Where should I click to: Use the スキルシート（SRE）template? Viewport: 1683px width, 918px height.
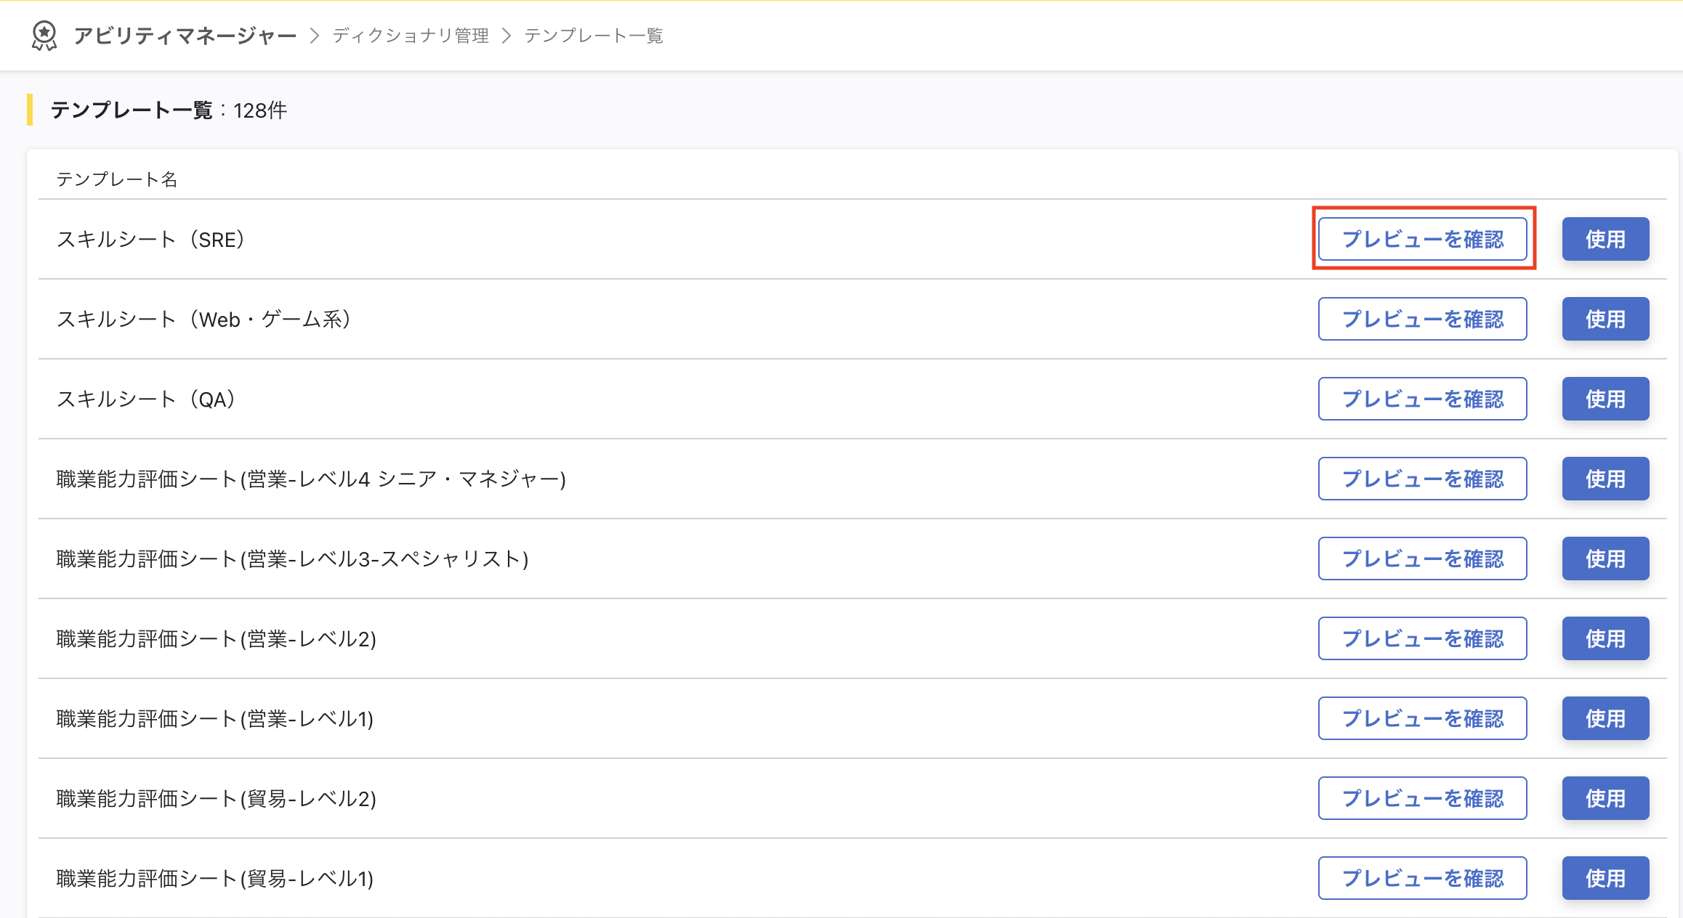[1605, 239]
